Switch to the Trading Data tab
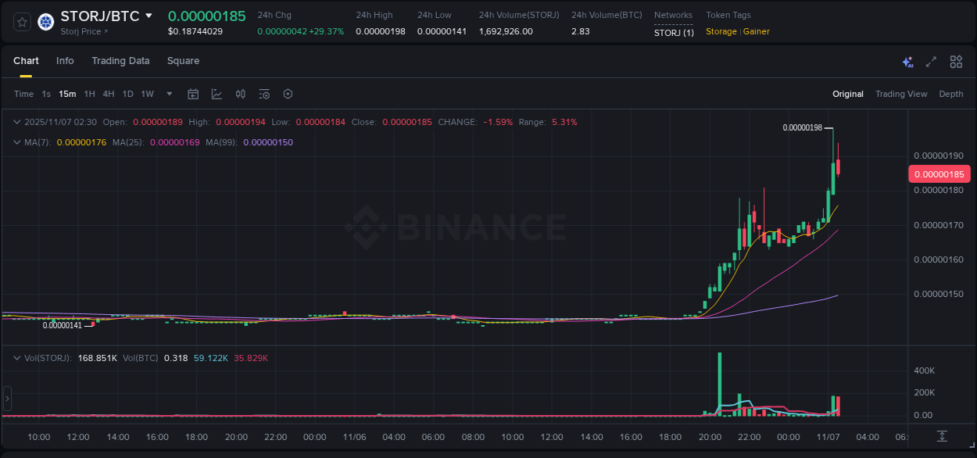977x458 pixels. click(120, 61)
